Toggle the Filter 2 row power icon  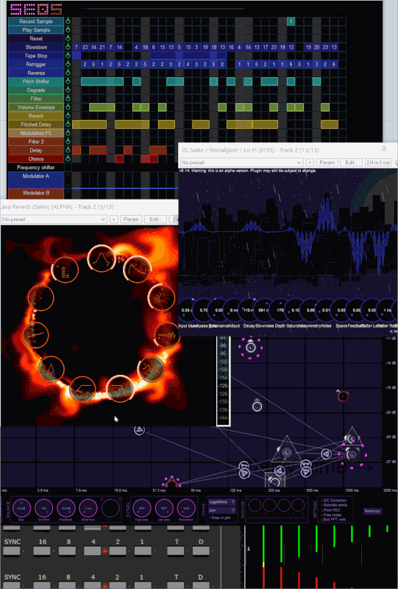click(68, 141)
